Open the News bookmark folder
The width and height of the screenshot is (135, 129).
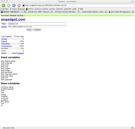pyautogui.click(x=45, y=9)
